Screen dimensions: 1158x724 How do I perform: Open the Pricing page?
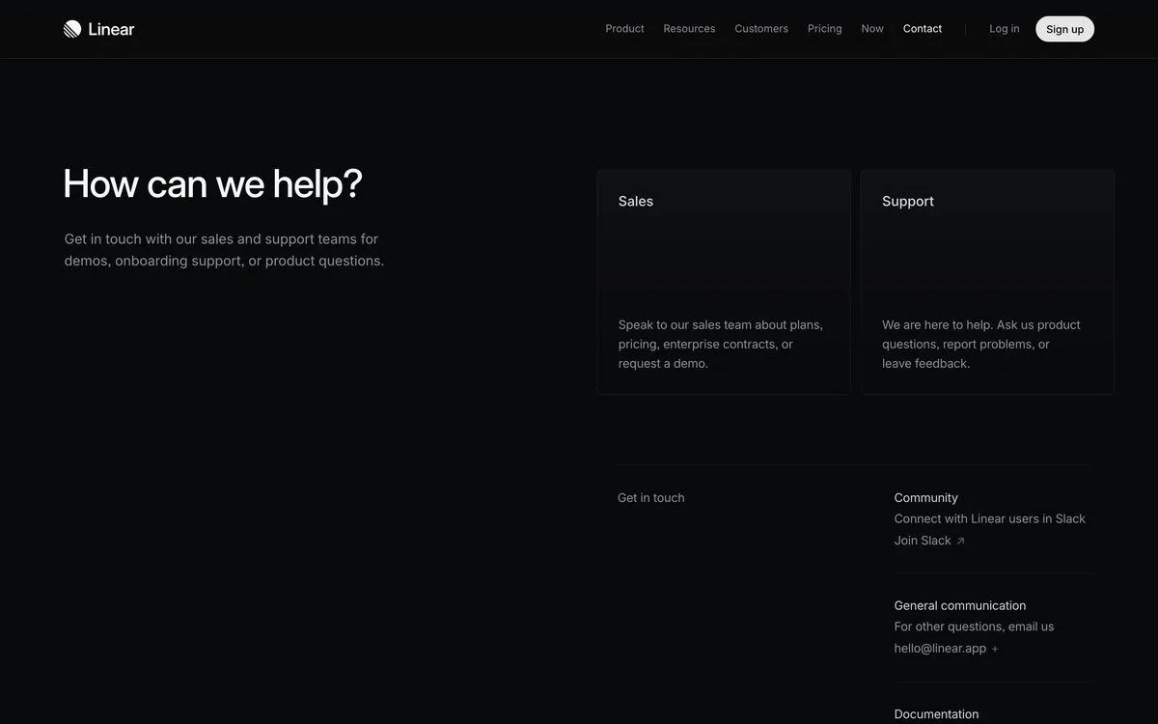(825, 29)
